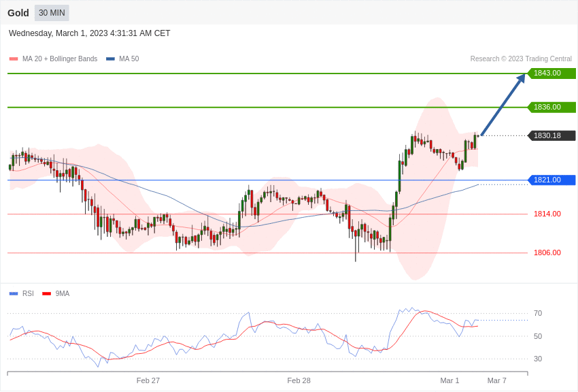Viewport: 578px width, 392px height.
Task: Click the Mar 1 date axis label
Action: 449,380
